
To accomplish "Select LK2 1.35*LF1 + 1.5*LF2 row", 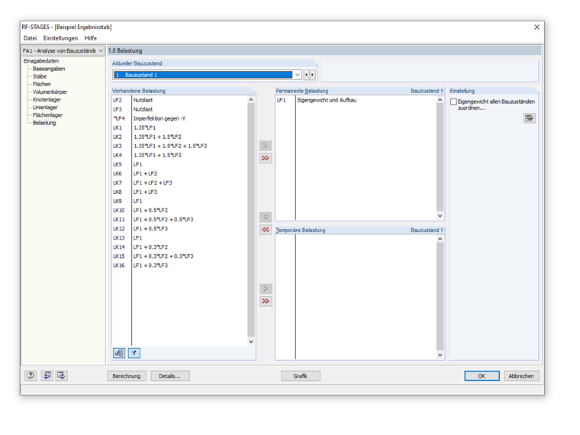I will [x=179, y=137].
